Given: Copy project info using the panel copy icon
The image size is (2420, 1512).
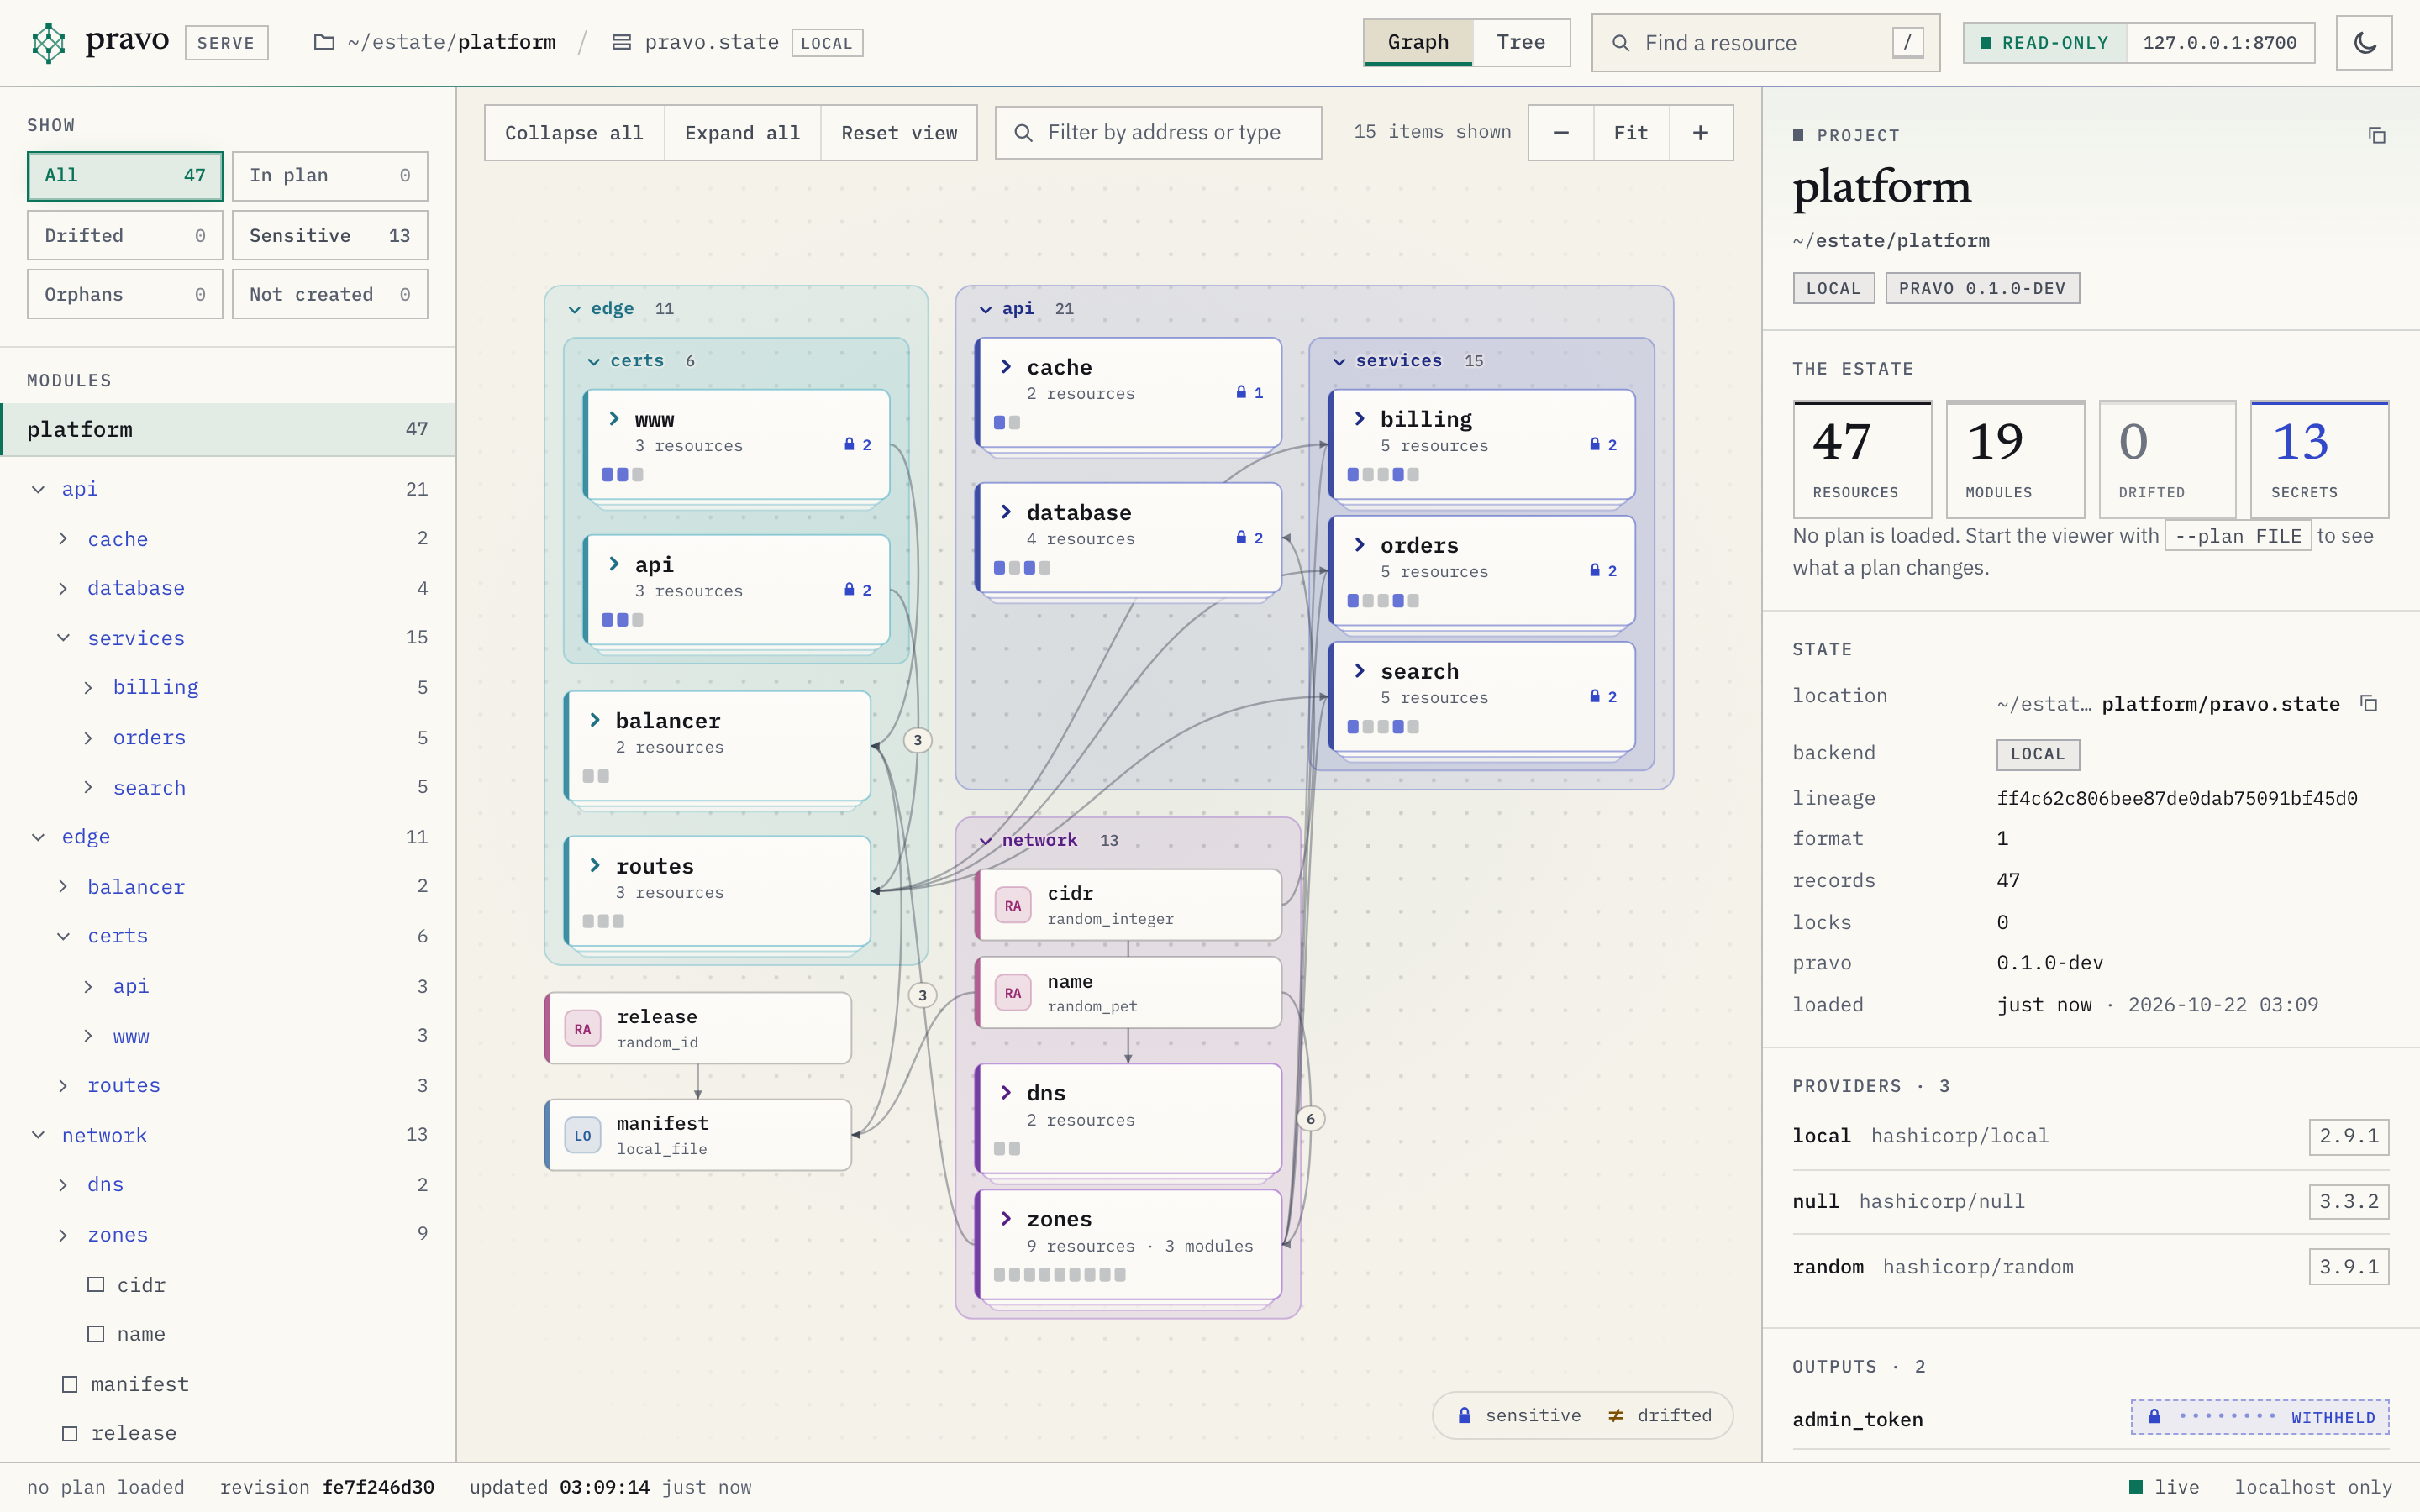Looking at the screenshot, I should point(2377,135).
